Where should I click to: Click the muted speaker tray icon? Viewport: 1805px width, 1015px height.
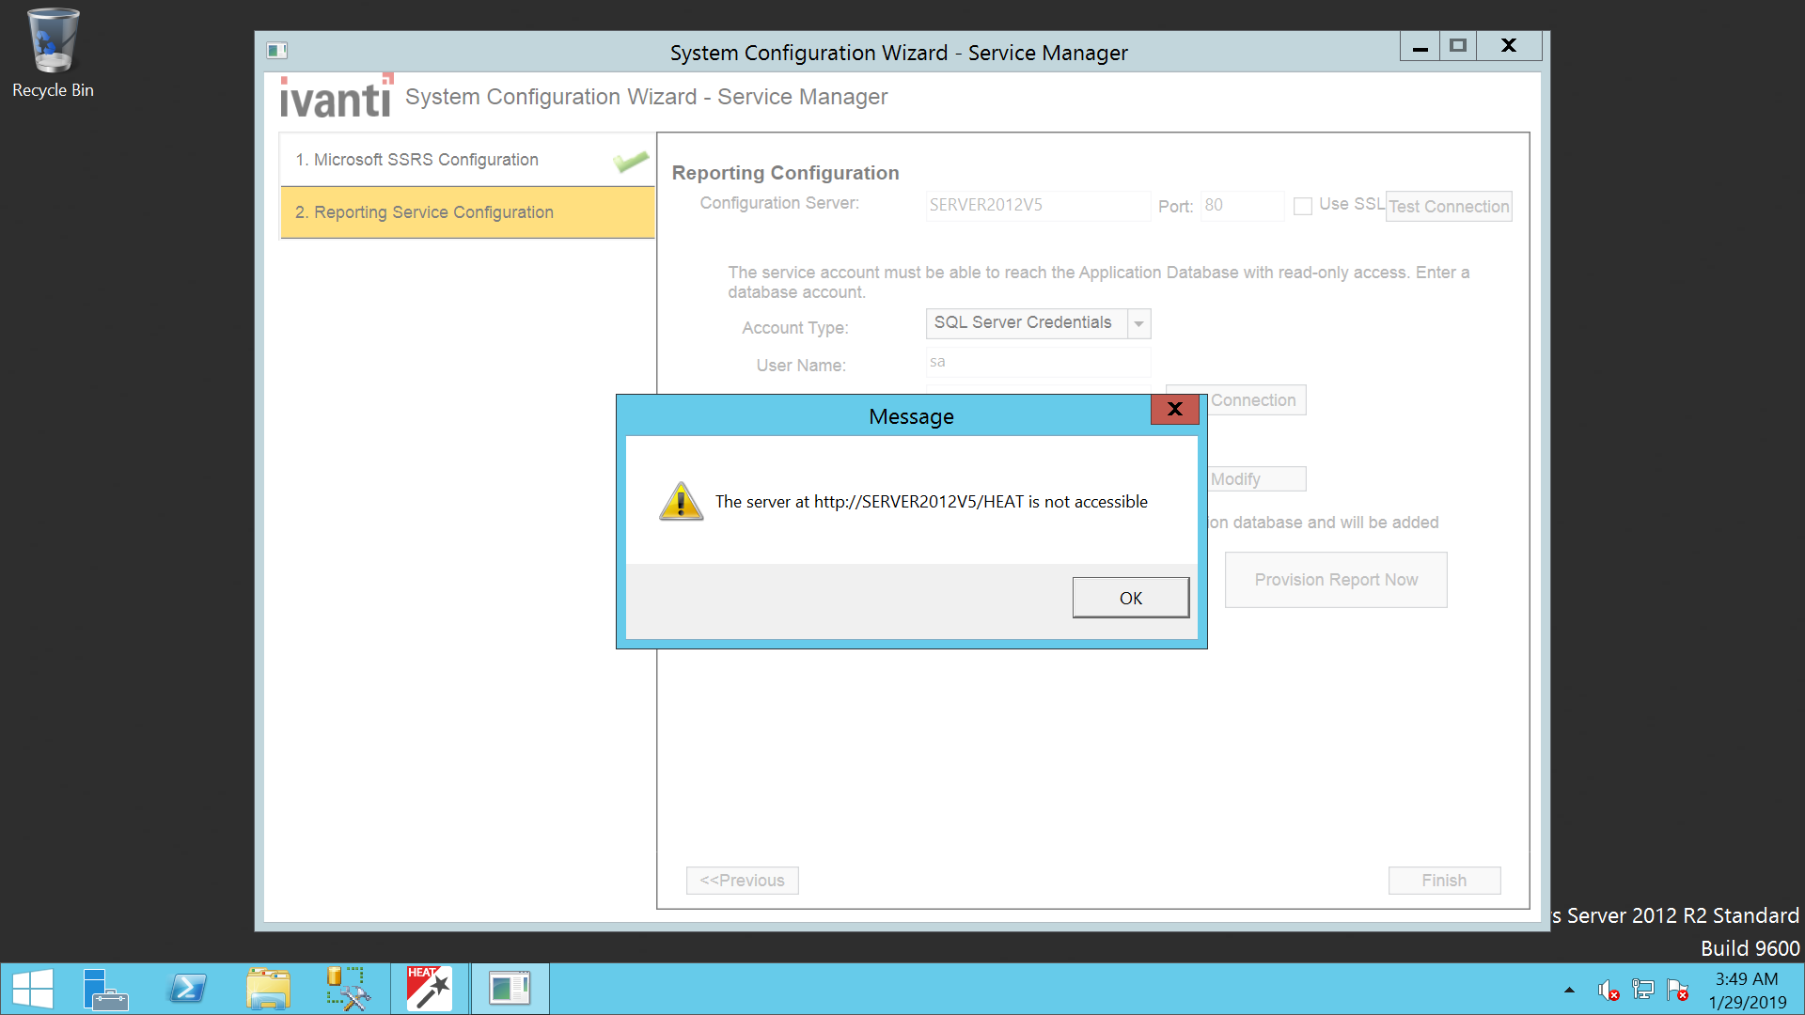[x=1608, y=990]
